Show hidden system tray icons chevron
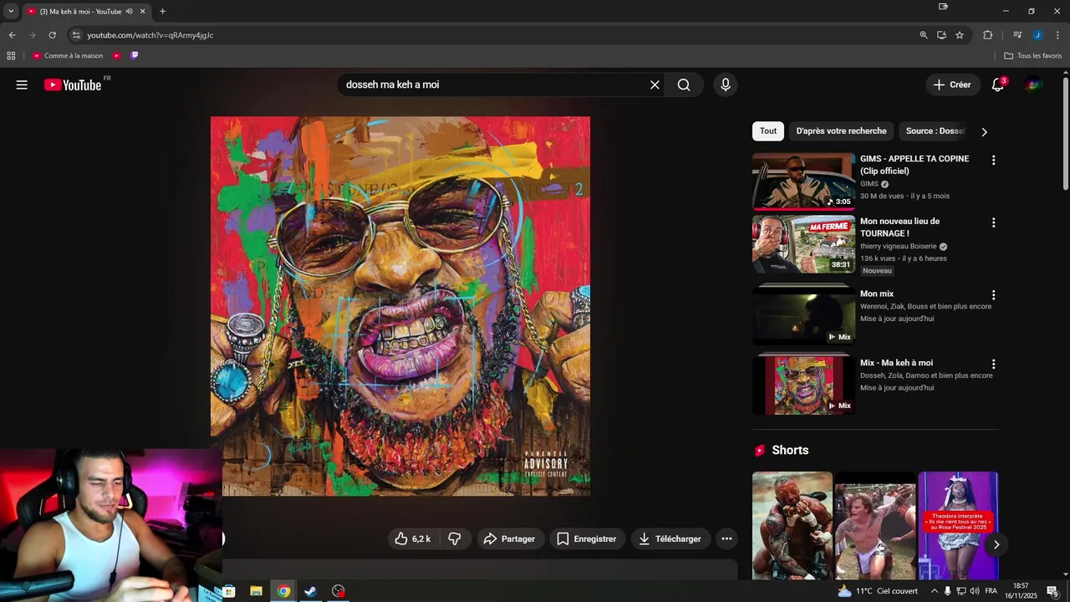 coord(934,591)
